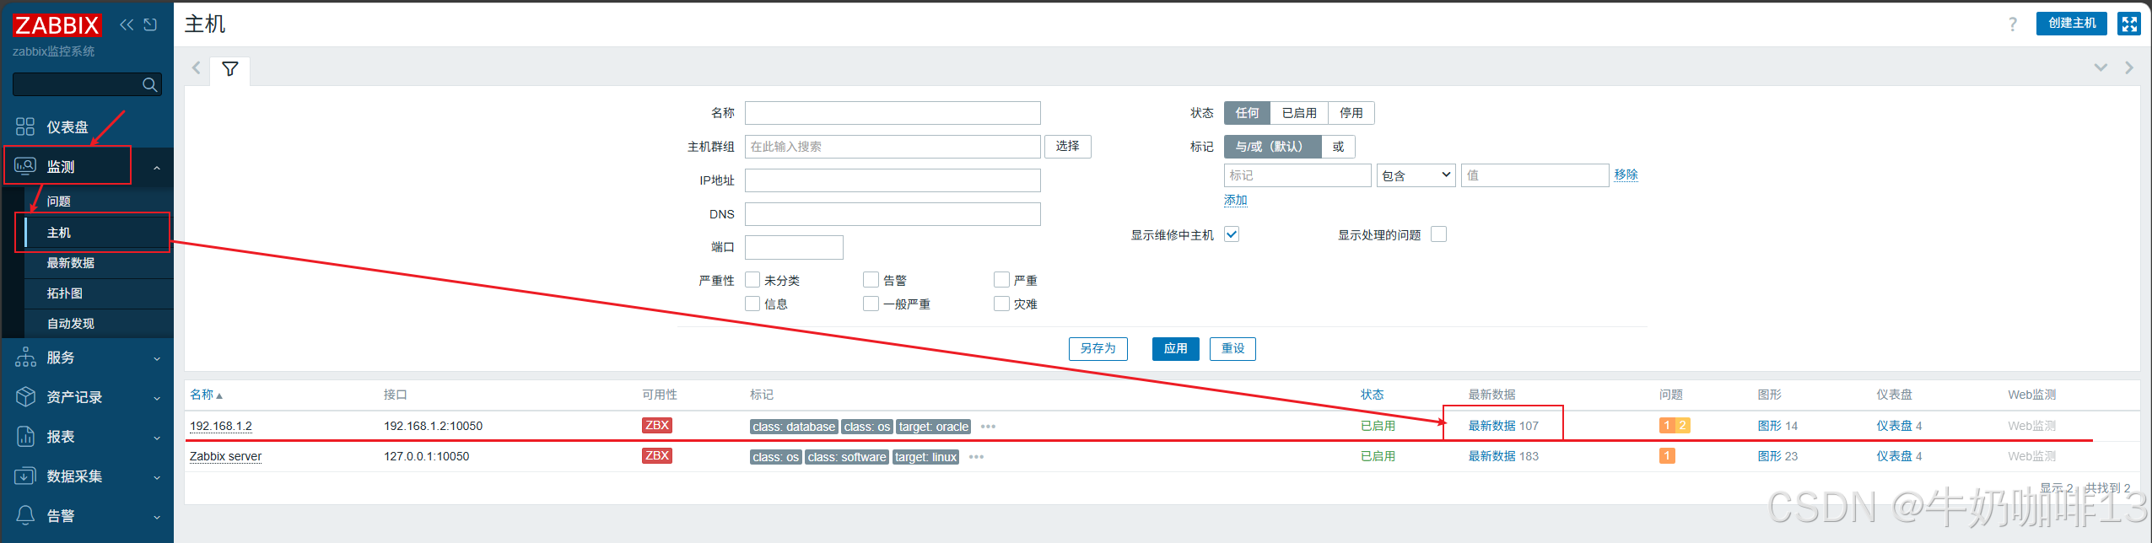
Task: Select 与/或 (默认) tag option
Action: coord(1273,147)
